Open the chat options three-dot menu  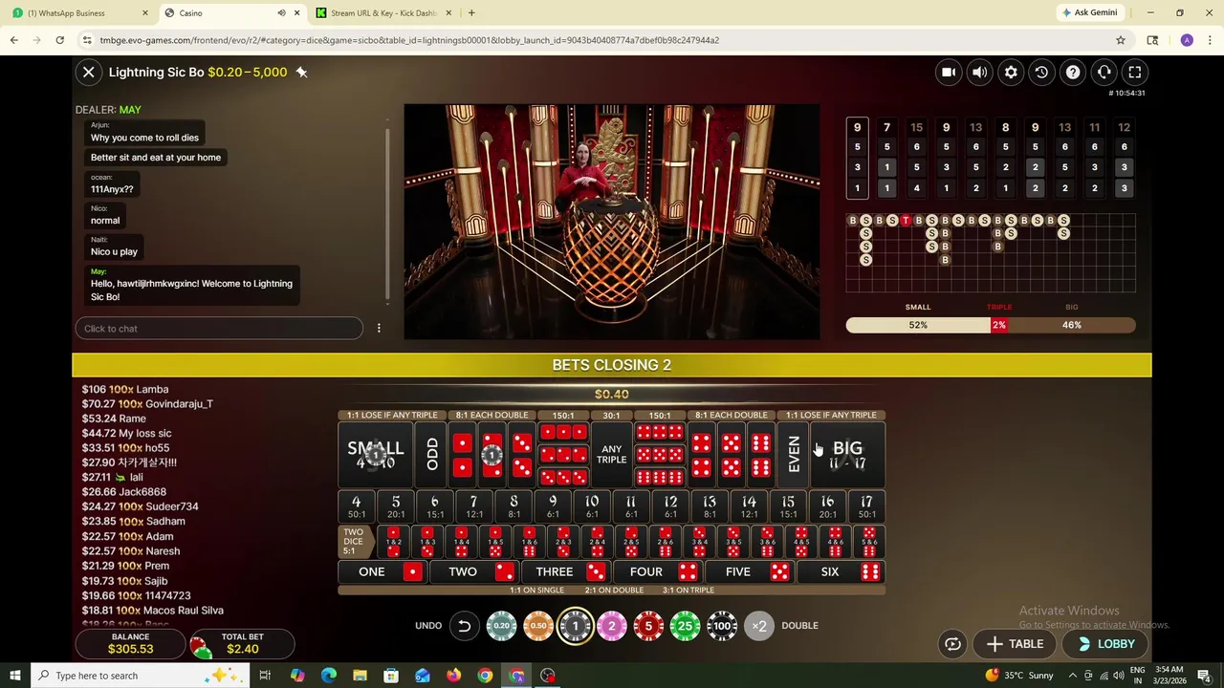click(379, 328)
